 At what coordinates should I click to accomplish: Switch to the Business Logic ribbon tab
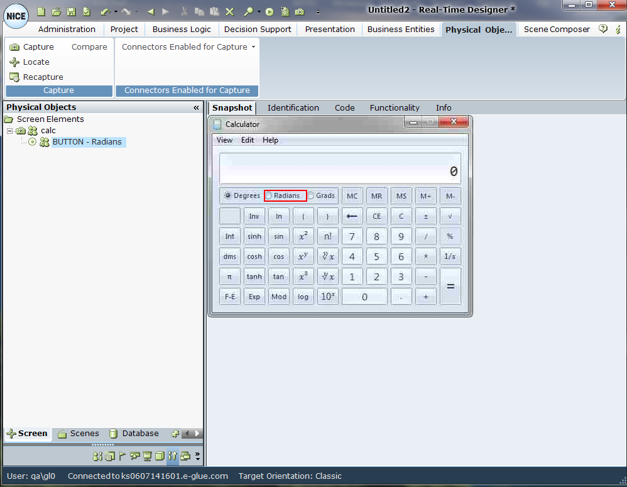coord(182,29)
